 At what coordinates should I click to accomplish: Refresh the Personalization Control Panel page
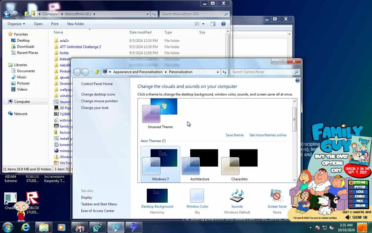pyautogui.click(x=224, y=72)
